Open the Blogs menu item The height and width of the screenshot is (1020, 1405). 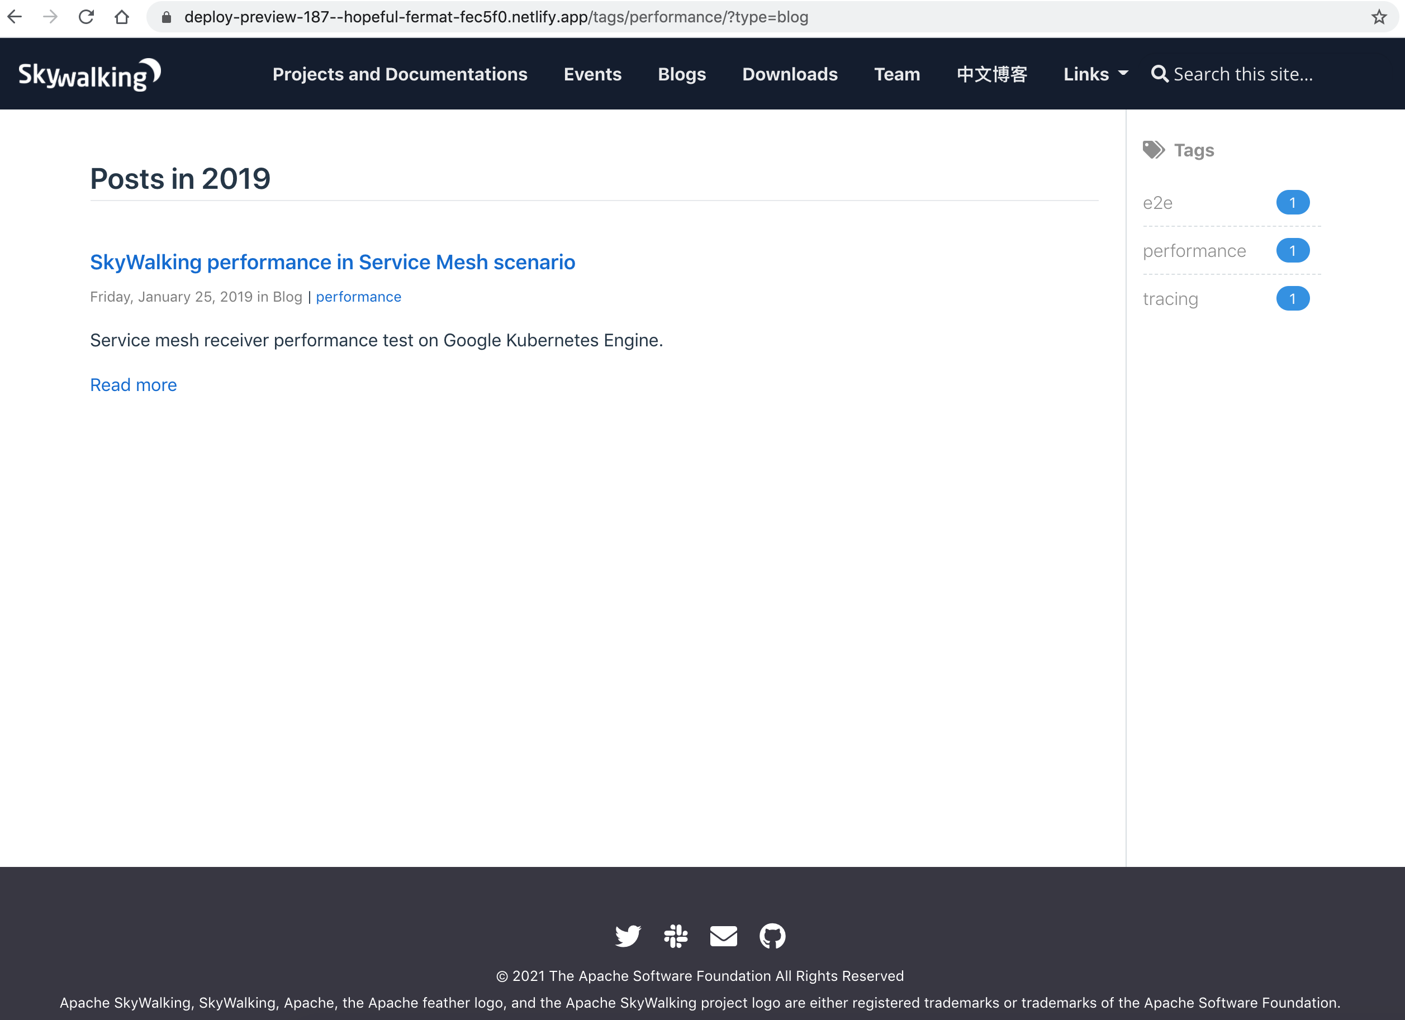click(x=681, y=74)
